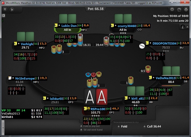Open note icon beside isildurEE
The image size is (191, 137).
pyautogui.click(x=44, y=98)
